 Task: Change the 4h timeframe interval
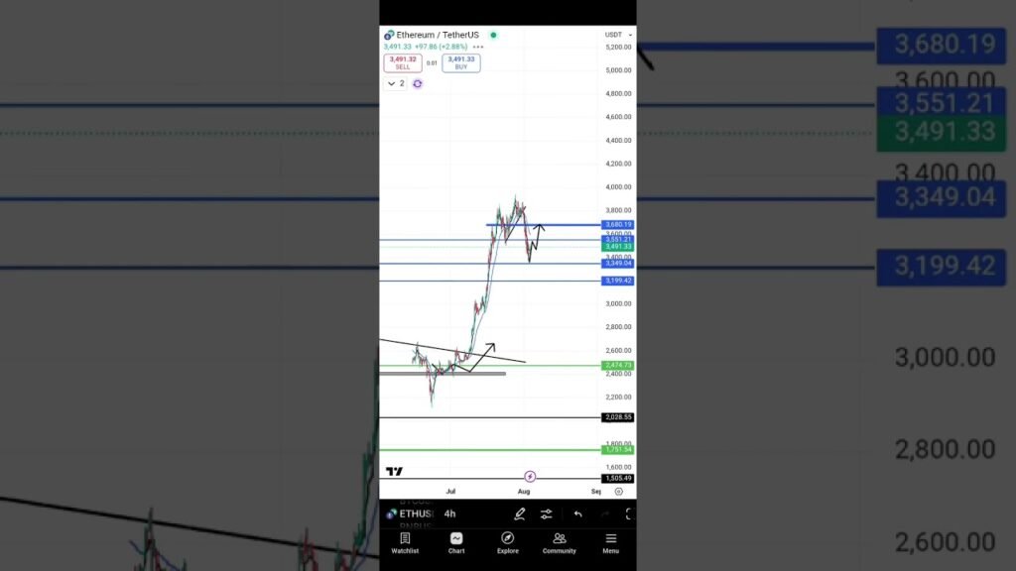tap(449, 514)
